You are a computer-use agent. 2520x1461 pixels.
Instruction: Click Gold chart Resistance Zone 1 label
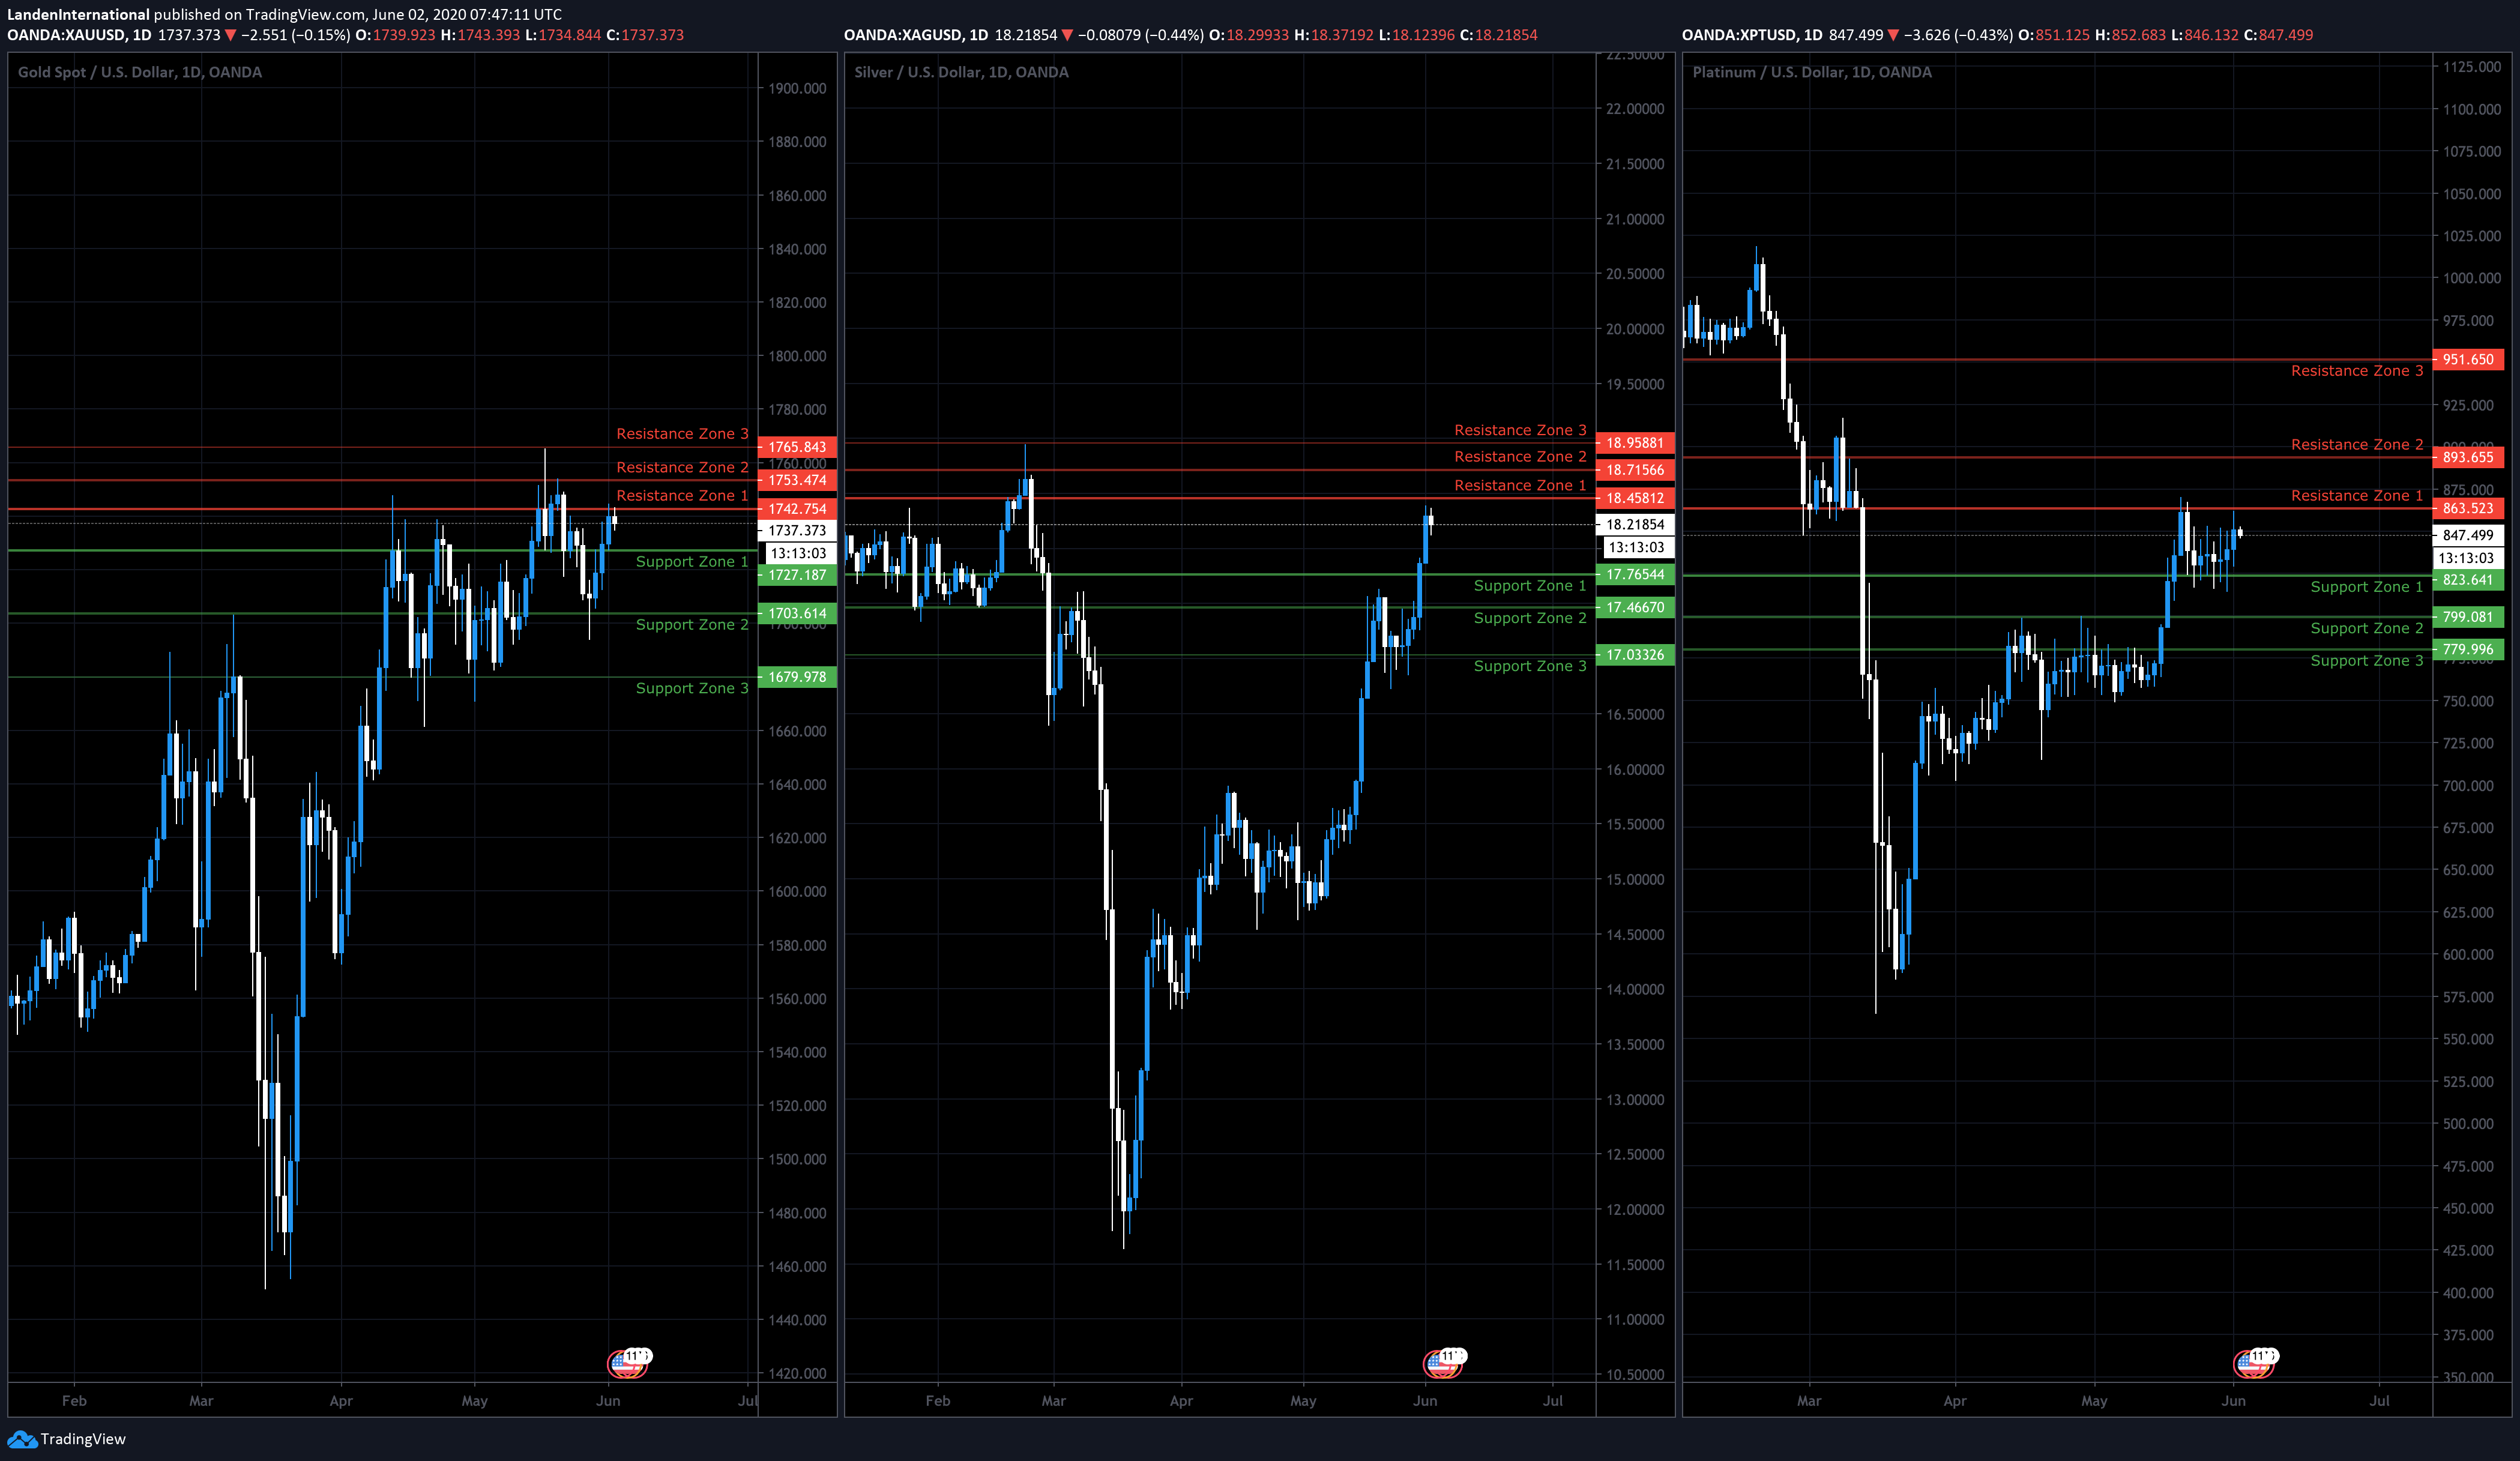(682, 496)
